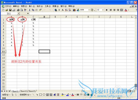Click the vertical scrollbar down arrow

pyautogui.click(x=136, y=89)
